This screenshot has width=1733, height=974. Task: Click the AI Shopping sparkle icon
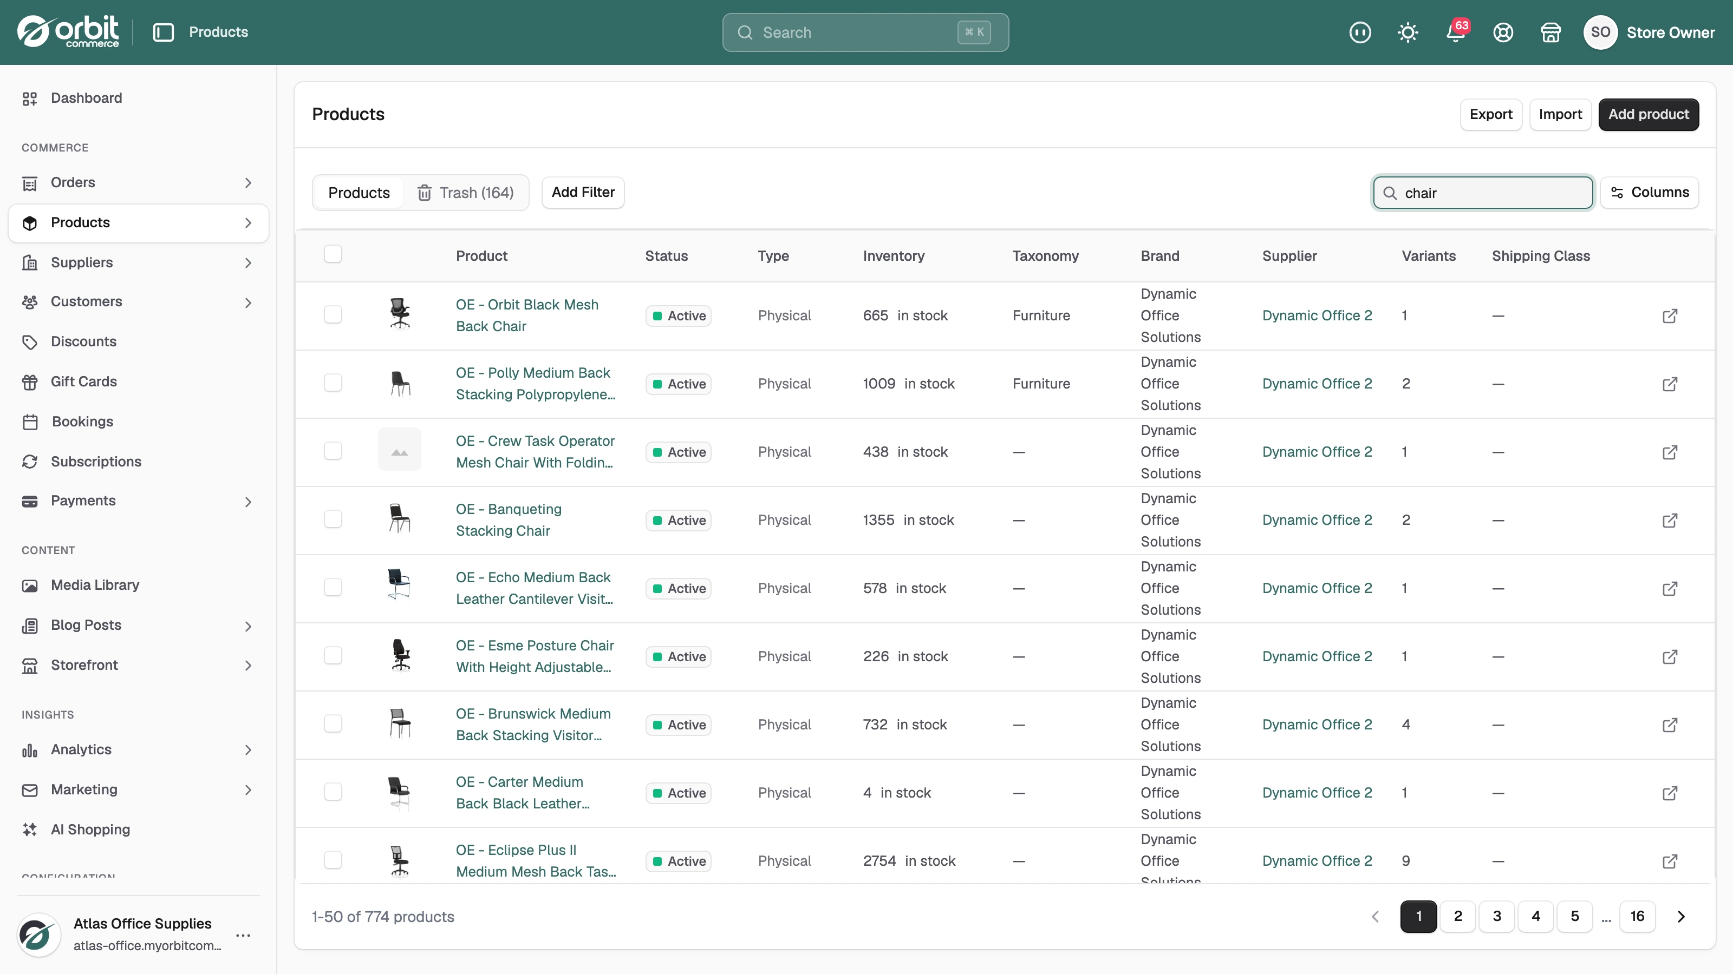(30, 830)
